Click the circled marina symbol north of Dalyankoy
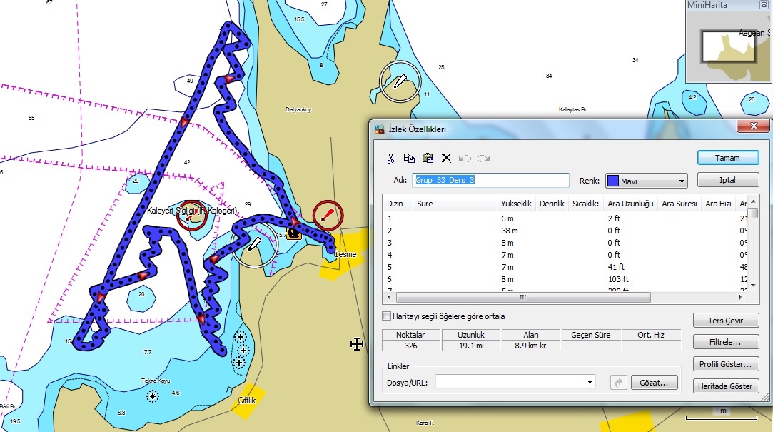The image size is (773, 432). (x=400, y=81)
